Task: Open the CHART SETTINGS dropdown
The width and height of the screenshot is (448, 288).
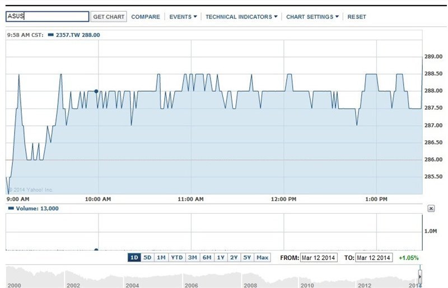Action: pyautogui.click(x=312, y=17)
